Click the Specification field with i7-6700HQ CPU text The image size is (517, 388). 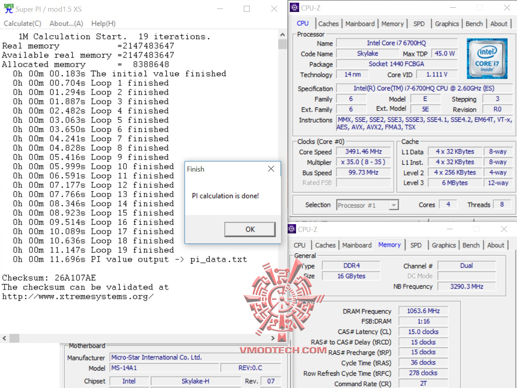[424, 88]
